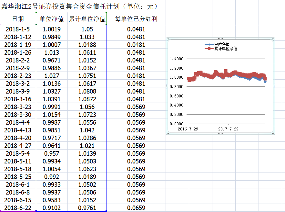Screen dimensions: 285x212
Task: Click the title cell 嘉华湘江2号证券投资集合资金信托计划
Action: (79, 6)
